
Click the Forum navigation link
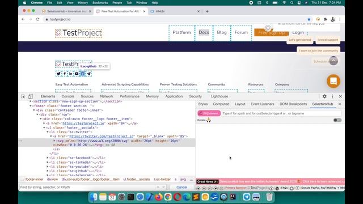(241, 33)
